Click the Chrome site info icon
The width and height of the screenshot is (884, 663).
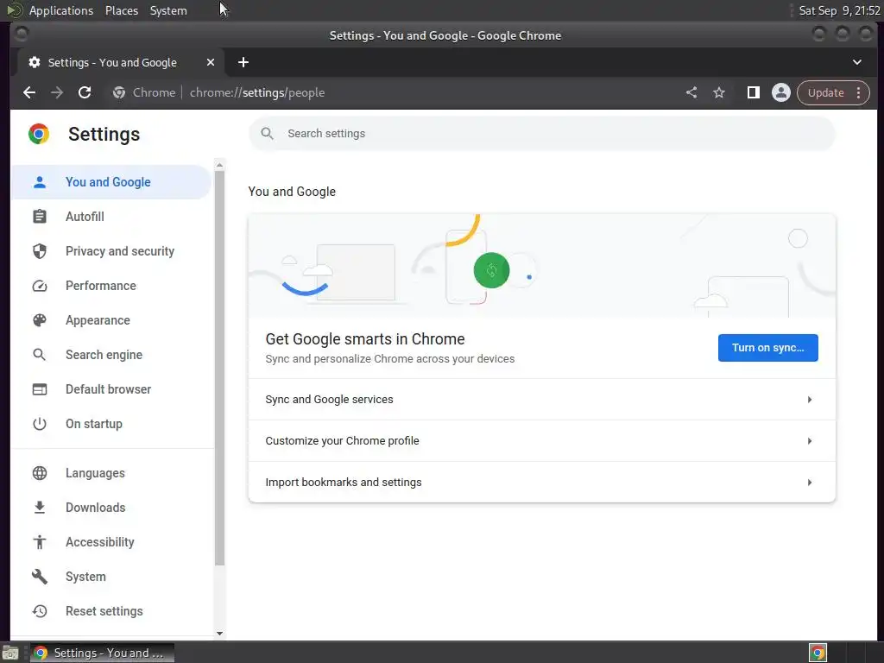[x=119, y=92]
